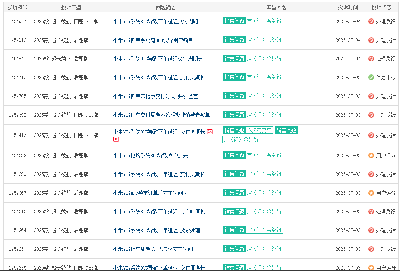Click the 定(订)金纠纷 tag in row 1454912
The width and height of the screenshot is (400, 271).
click(x=264, y=40)
